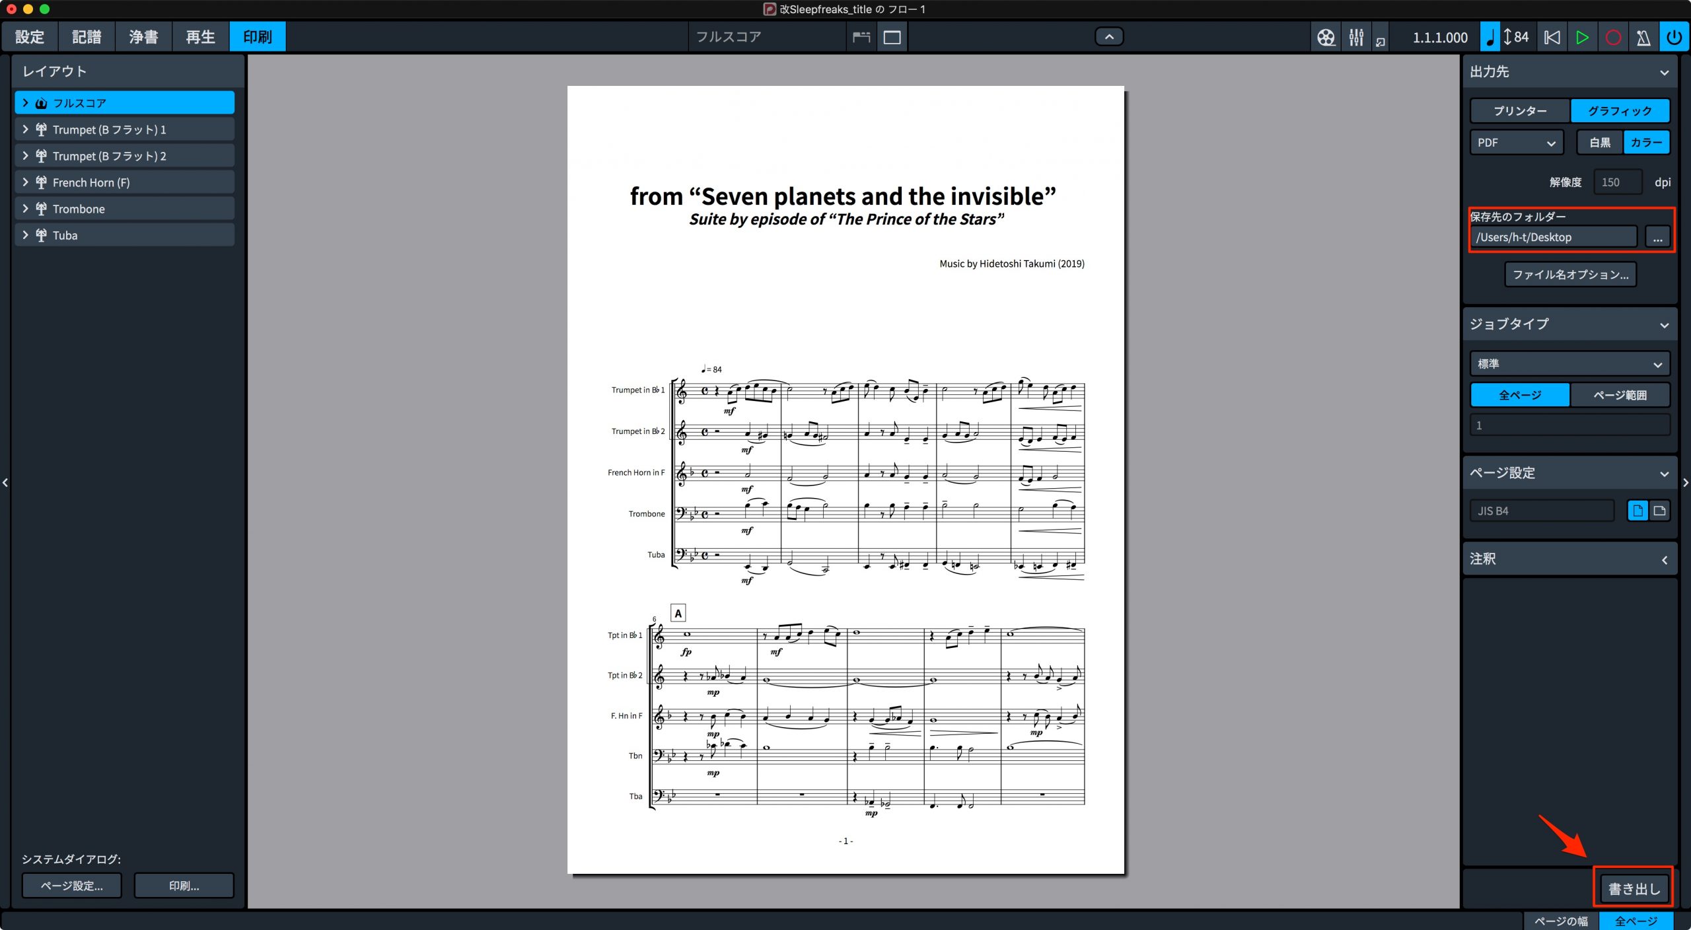Switch zoom to 全ページ in status bar
The width and height of the screenshot is (1691, 930).
point(1636,921)
